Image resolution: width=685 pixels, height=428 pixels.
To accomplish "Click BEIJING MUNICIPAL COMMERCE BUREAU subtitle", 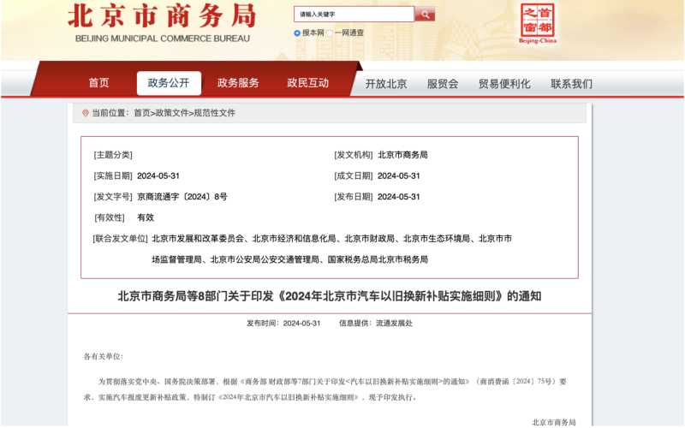I will (x=163, y=39).
